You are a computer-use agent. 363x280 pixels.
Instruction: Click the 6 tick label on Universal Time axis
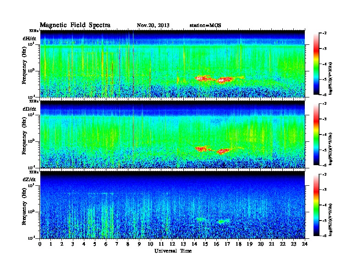pos(106,244)
